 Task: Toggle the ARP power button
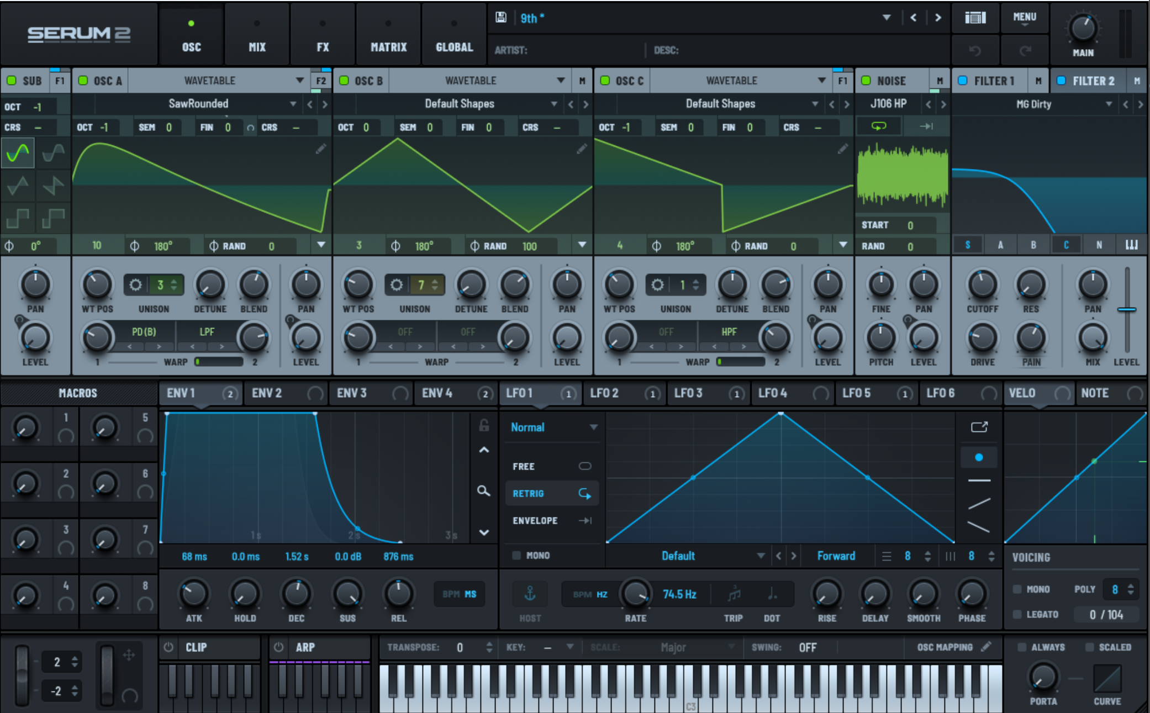click(x=279, y=647)
